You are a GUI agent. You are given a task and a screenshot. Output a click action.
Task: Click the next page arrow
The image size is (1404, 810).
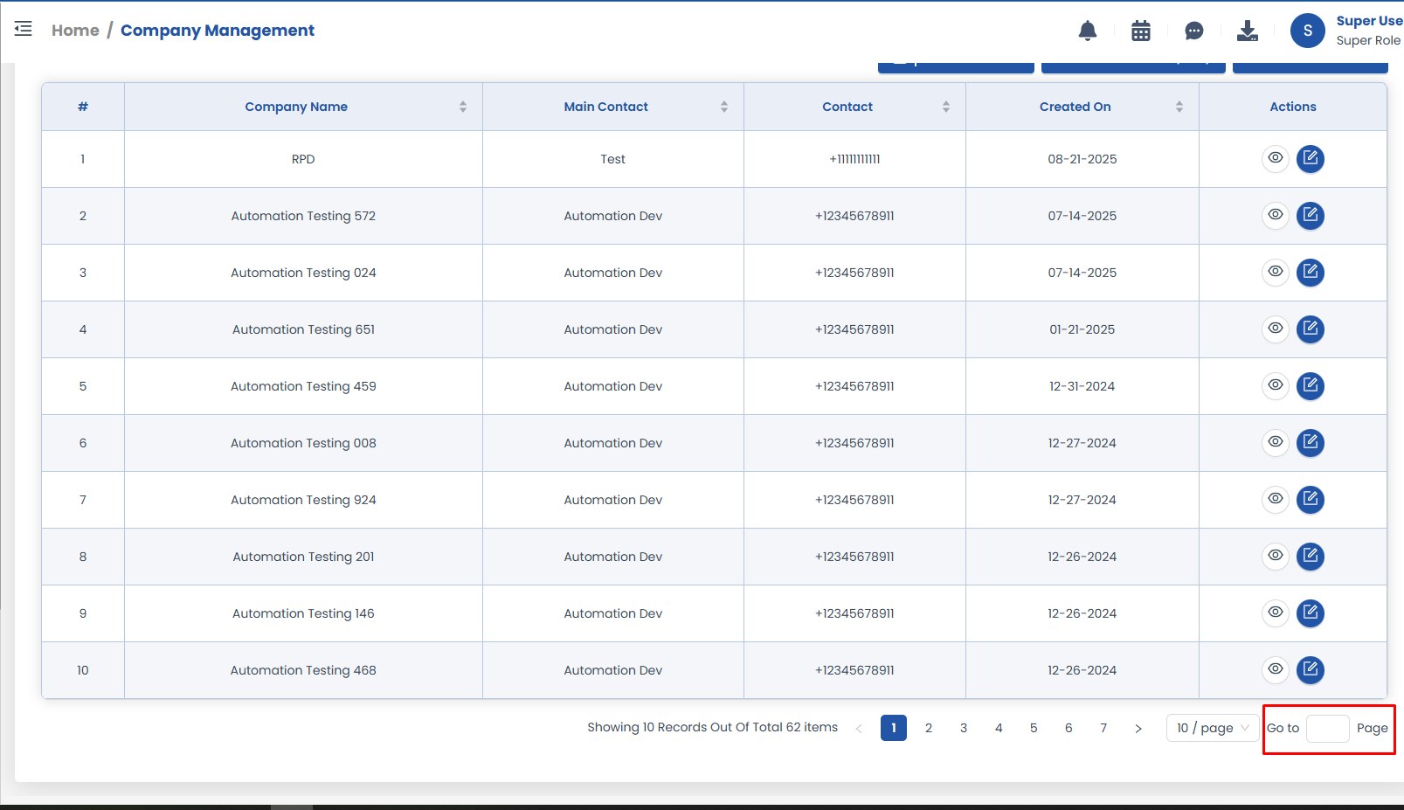coord(1138,728)
